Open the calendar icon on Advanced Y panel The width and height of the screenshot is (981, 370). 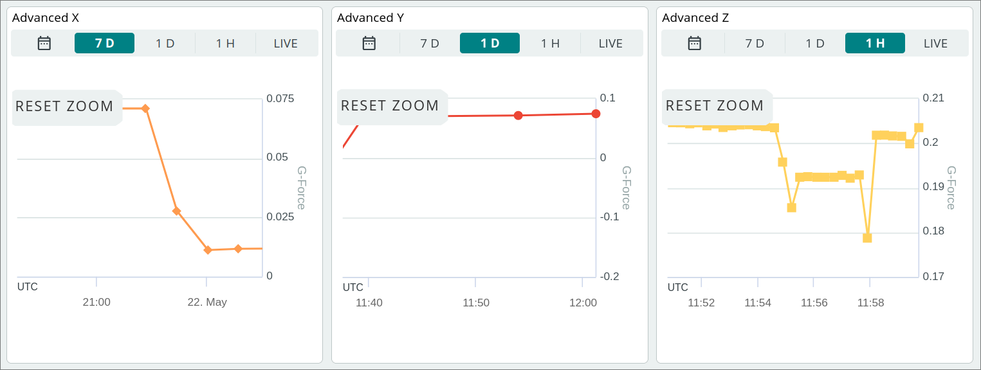pyautogui.click(x=368, y=42)
